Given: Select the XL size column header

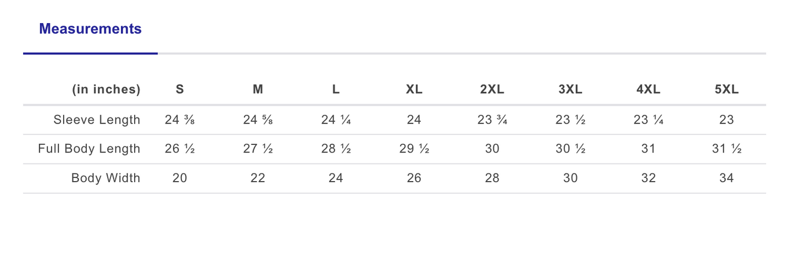Looking at the screenshot, I should coord(414,89).
